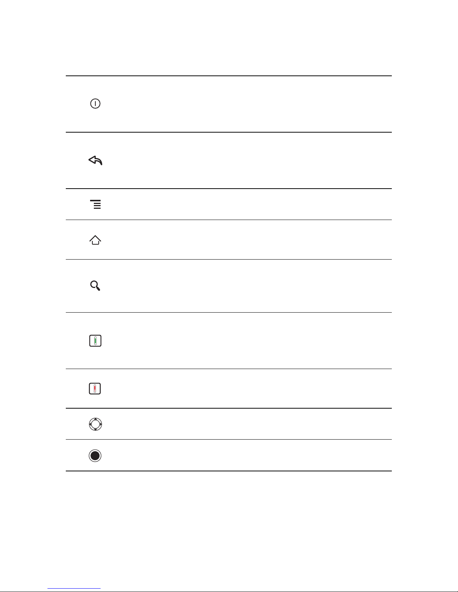Tap the solid black center select button icon
The width and height of the screenshot is (458, 592).
95,456
